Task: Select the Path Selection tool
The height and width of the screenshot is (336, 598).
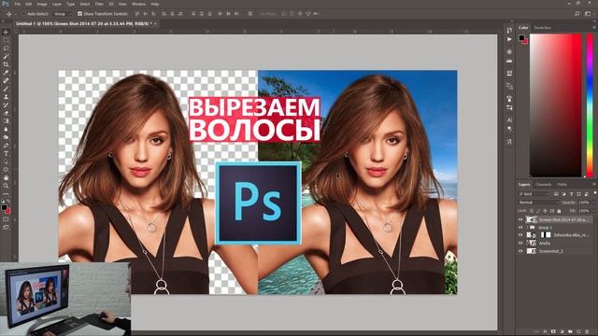Action: (x=6, y=161)
